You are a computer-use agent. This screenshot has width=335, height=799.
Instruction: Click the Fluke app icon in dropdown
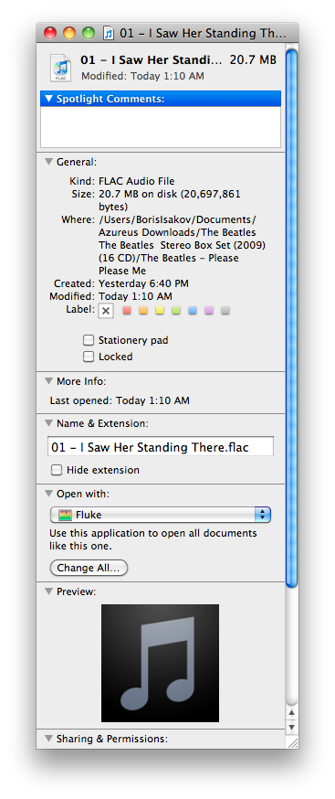click(x=65, y=516)
